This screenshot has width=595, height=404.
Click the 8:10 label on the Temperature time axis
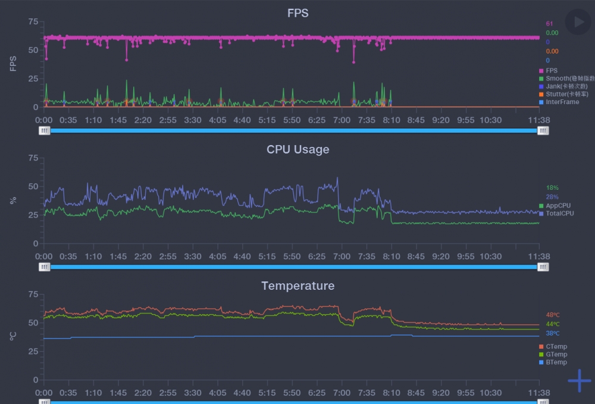[392, 393]
